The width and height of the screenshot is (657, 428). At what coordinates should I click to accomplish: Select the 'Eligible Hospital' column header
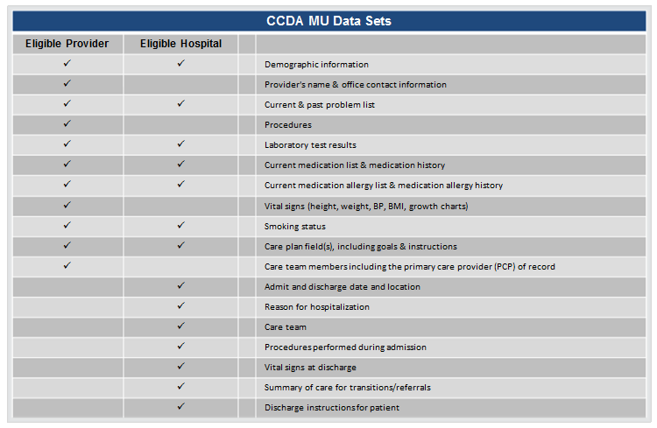tap(180, 44)
